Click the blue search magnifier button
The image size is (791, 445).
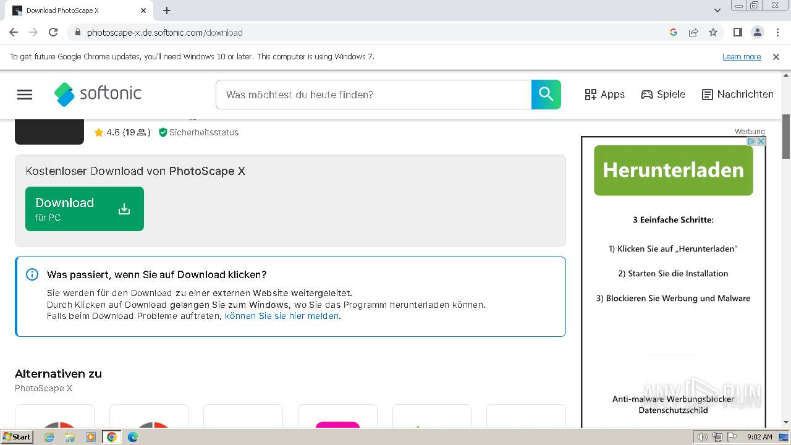point(546,94)
